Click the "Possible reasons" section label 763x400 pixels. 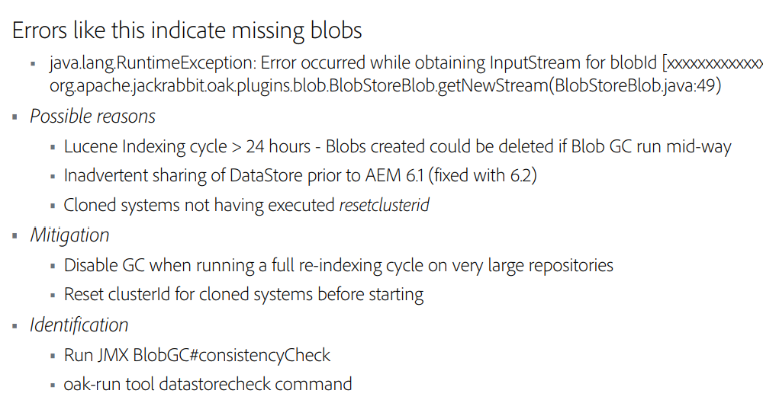point(92,117)
